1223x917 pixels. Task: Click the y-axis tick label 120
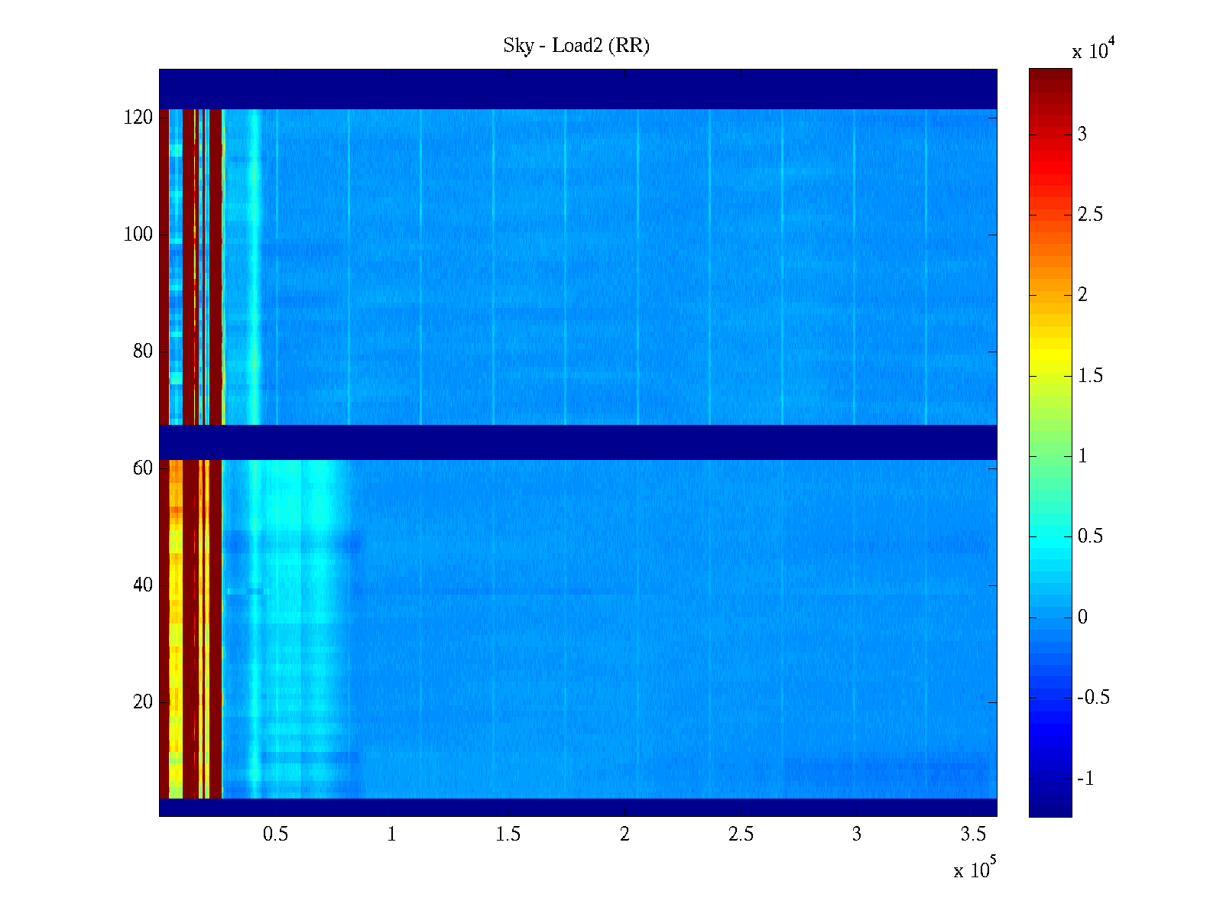(x=138, y=118)
